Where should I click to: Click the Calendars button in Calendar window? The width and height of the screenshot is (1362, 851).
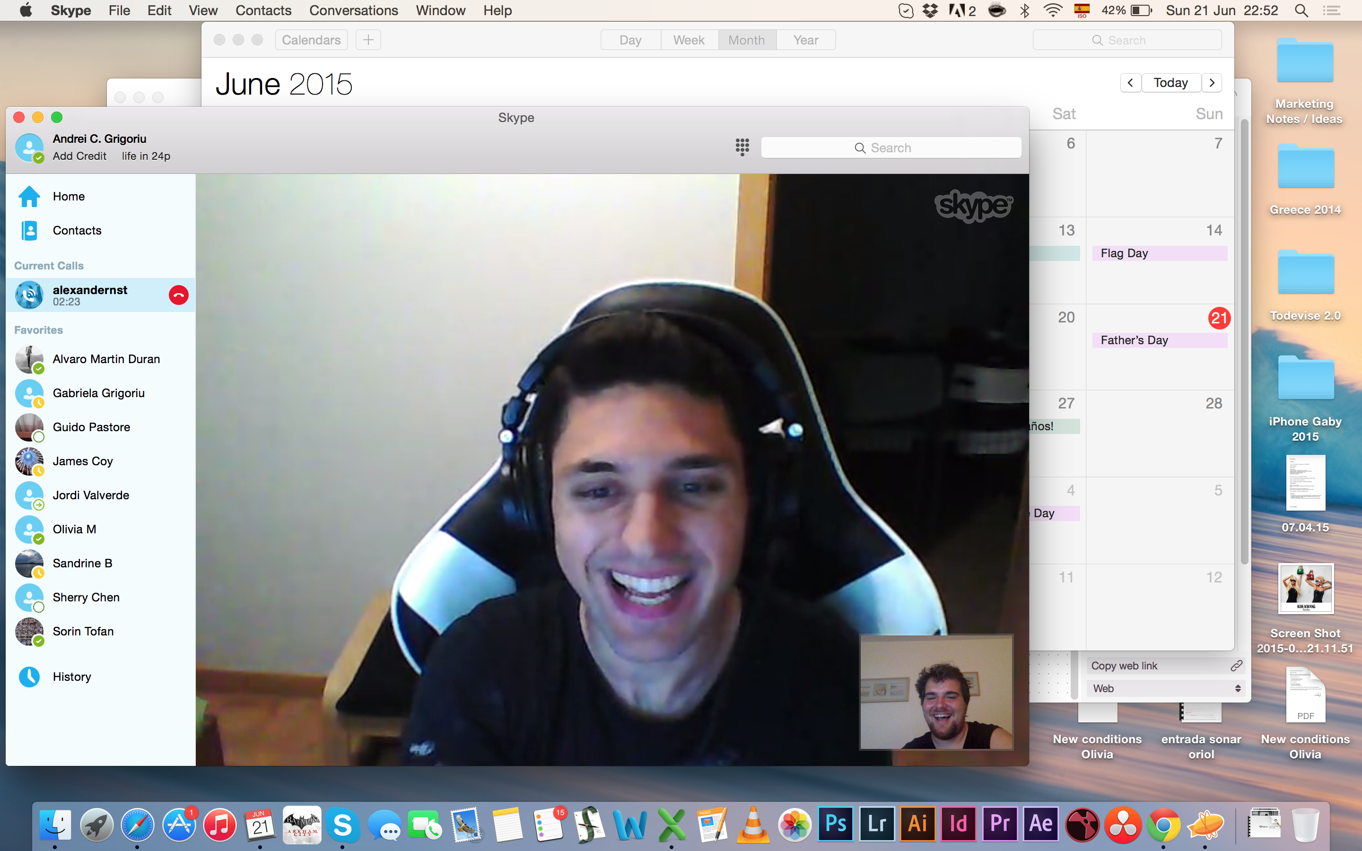point(311,40)
